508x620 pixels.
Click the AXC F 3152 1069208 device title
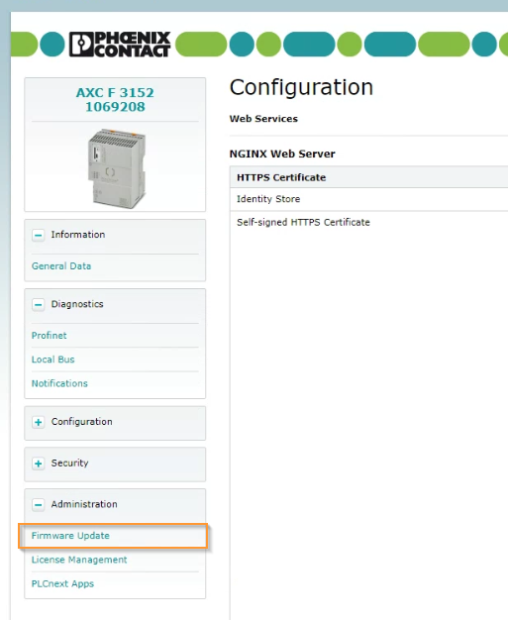(x=115, y=100)
